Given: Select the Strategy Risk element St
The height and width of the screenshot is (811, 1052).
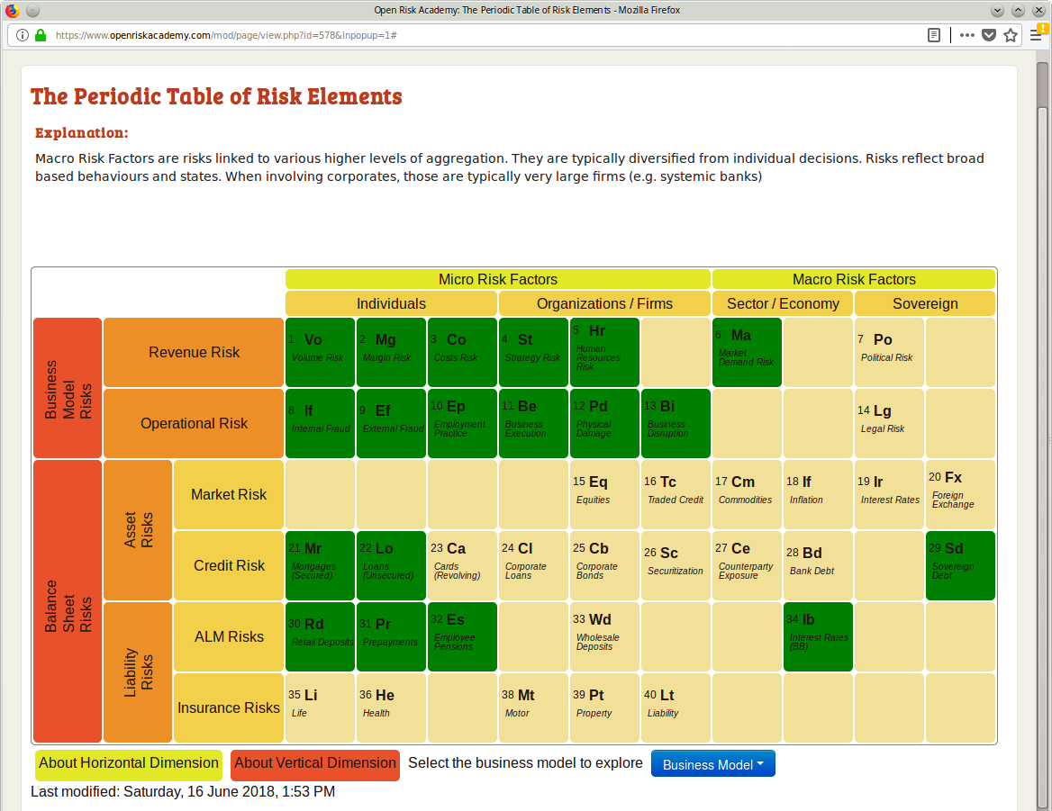Looking at the screenshot, I should tap(533, 353).
